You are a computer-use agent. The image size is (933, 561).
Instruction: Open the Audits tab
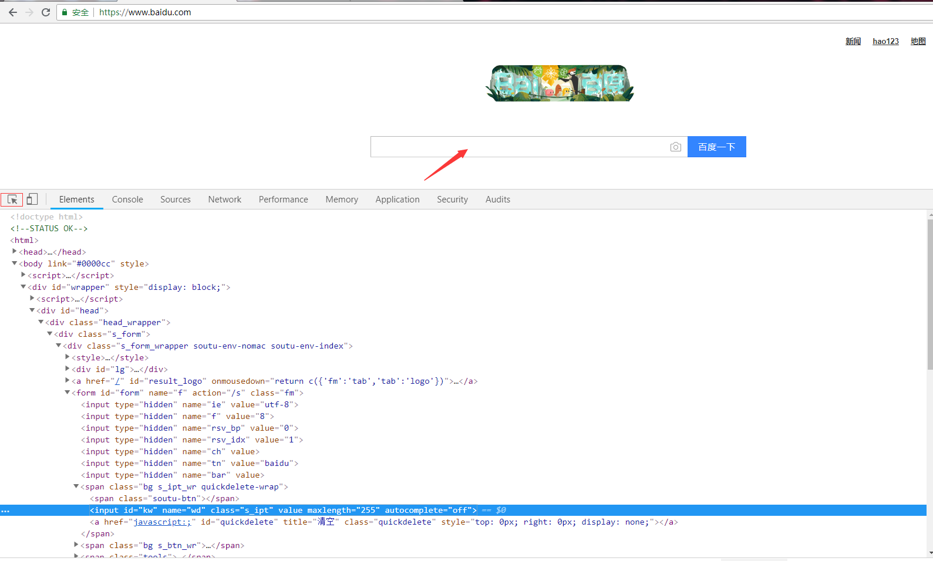(498, 200)
